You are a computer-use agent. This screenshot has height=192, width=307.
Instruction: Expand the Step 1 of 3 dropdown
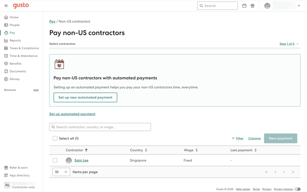[289, 44]
